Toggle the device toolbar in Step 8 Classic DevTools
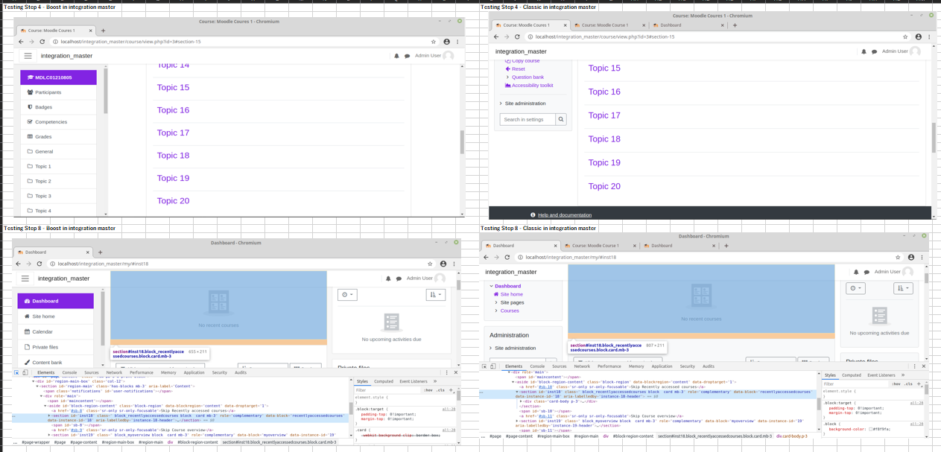 pyautogui.click(x=492, y=366)
